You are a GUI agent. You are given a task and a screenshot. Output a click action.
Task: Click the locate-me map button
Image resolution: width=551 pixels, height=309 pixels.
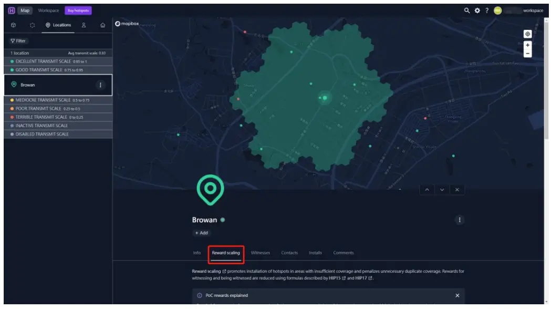tap(527, 34)
